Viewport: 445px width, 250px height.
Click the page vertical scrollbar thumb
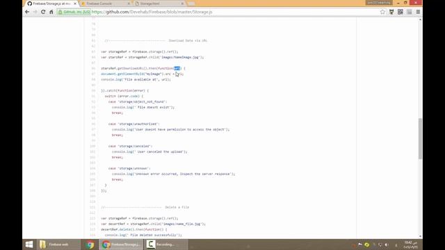[420, 138]
